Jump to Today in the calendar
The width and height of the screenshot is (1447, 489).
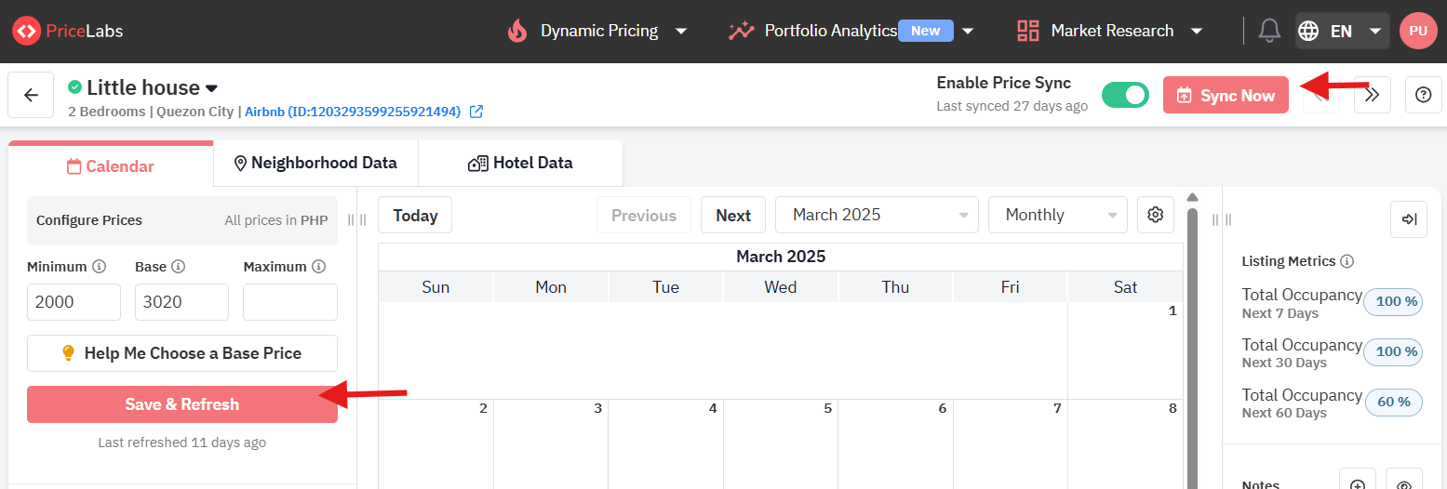pyautogui.click(x=415, y=215)
